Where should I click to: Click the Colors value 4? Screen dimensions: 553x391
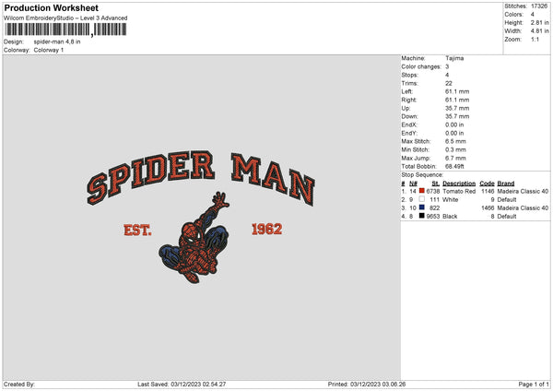click(533, 15)
